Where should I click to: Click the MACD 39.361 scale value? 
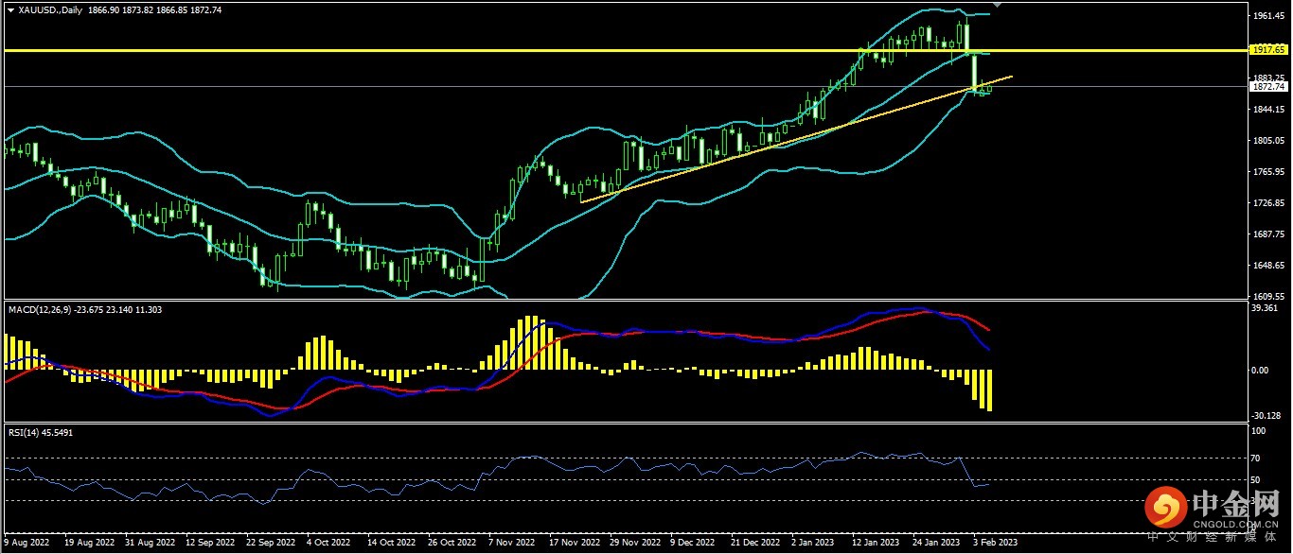tap(1264, 309)
